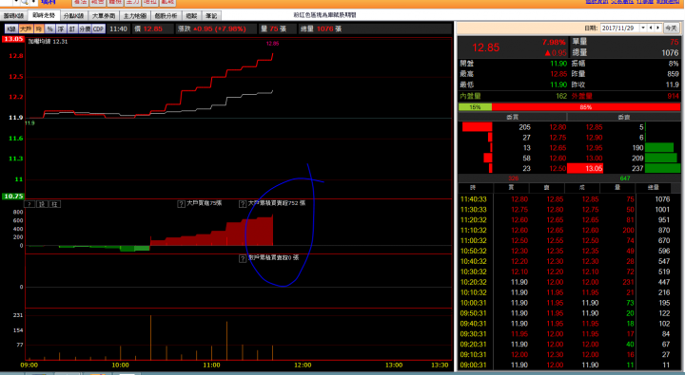Click the ? icon beside 大戶累積買賣超752
Screen dimensions: 685x375
click(243, 204)
